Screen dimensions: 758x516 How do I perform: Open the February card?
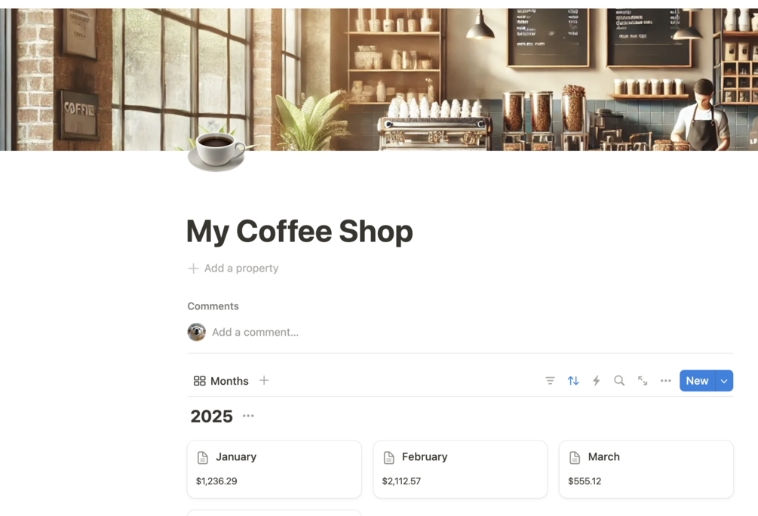[460, 469]
